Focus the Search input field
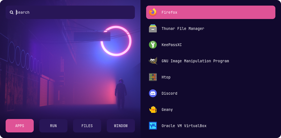 73,12
